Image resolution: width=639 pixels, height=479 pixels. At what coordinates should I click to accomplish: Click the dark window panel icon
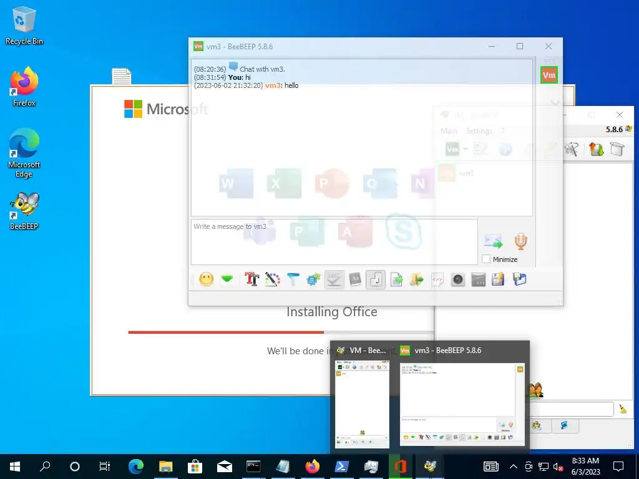(x=478, y=279)
